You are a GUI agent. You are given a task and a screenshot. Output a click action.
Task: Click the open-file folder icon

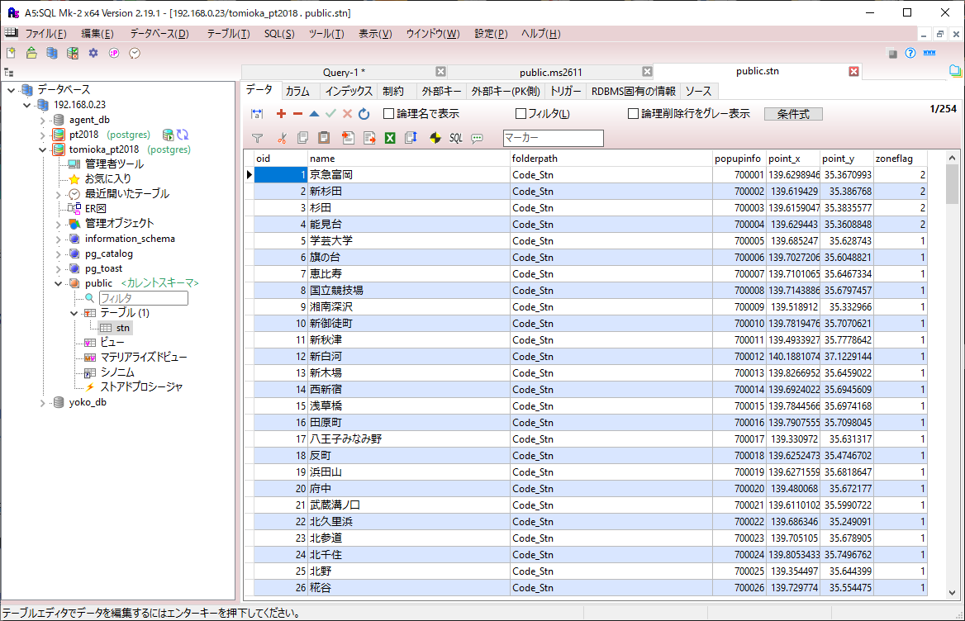point(31,53)
